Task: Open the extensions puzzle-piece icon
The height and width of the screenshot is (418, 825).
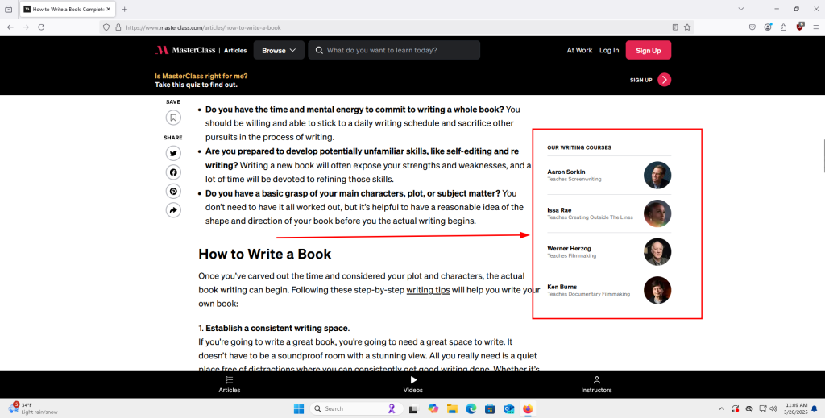Action: tap(783, 27)
